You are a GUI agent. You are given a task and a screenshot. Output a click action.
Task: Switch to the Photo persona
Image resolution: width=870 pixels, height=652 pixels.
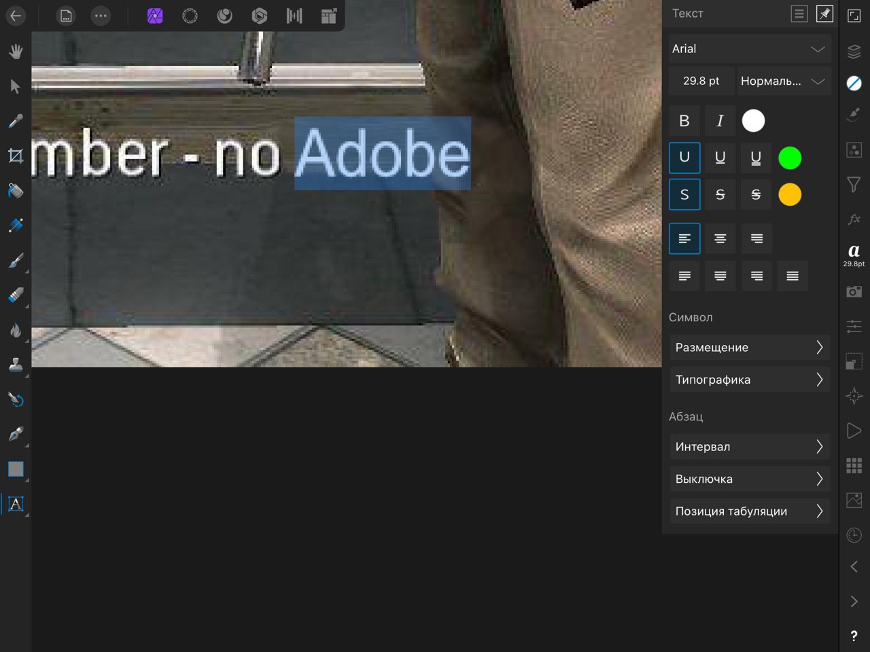click(x=155, y=16)
